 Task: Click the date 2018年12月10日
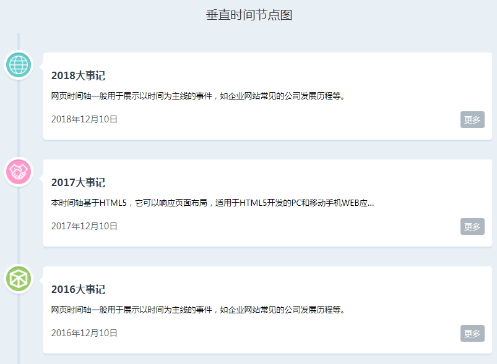pyautogui.click(x=84, y=119)
